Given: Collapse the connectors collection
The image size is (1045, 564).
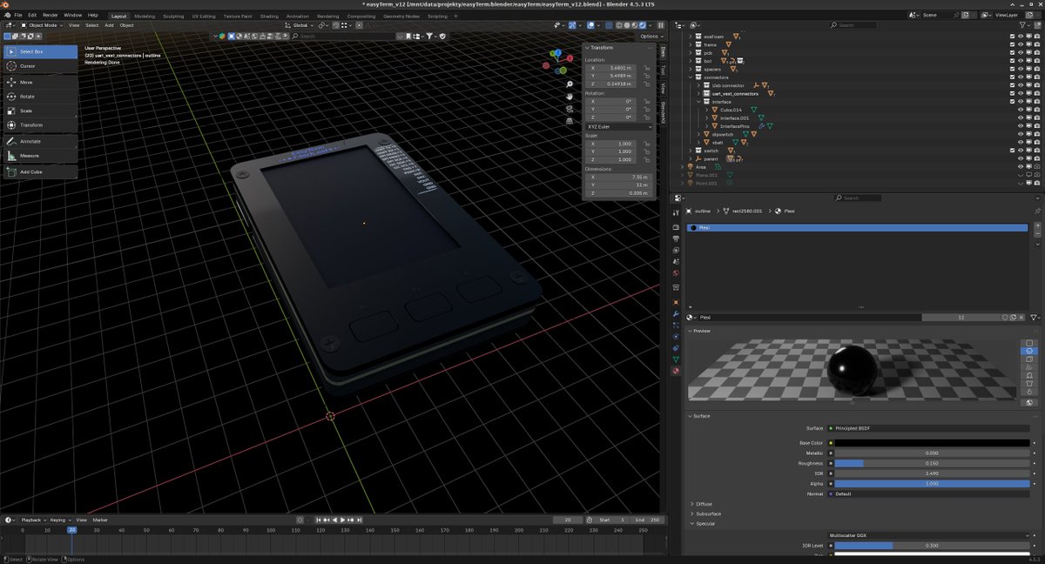Looking at the screenshot, I should tap(691, 77).
